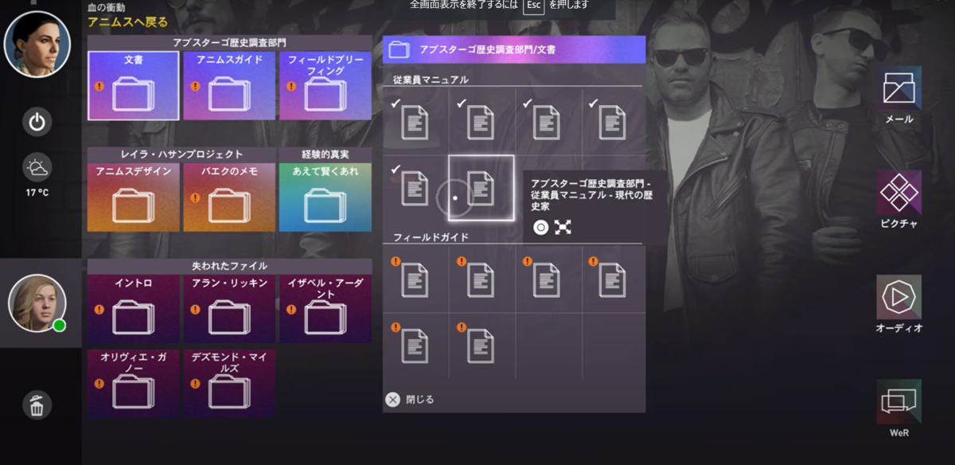Click the 従業員マニュアル section heading

431,80
